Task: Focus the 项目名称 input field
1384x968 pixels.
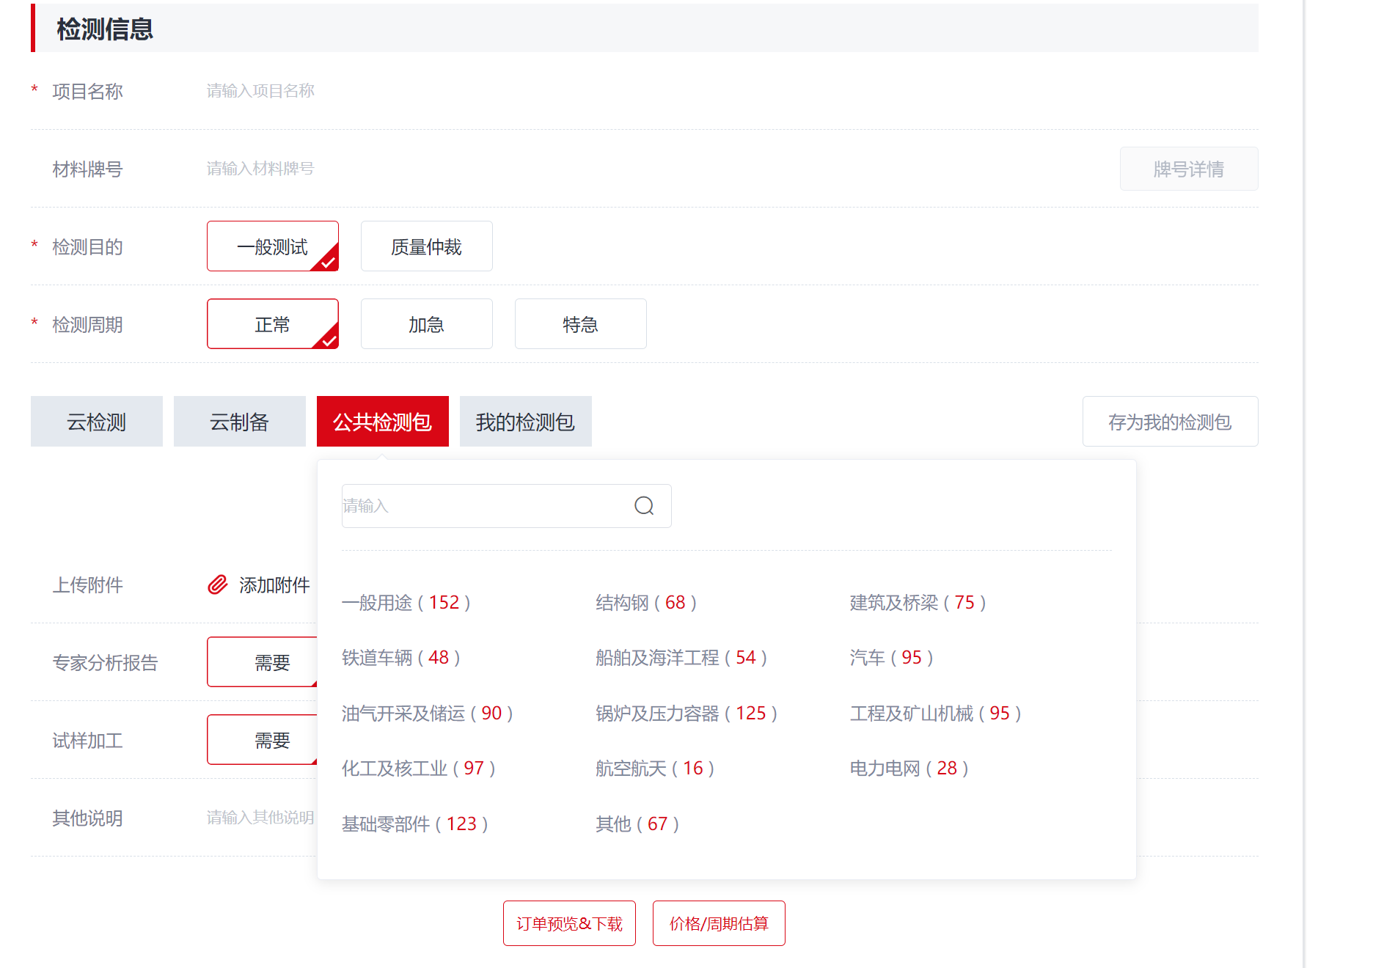Action: coord(732,91)
